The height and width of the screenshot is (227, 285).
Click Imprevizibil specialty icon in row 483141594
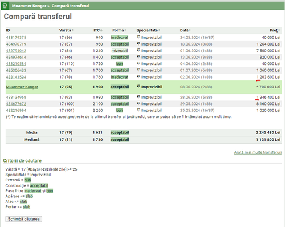(x=139, y=77)
